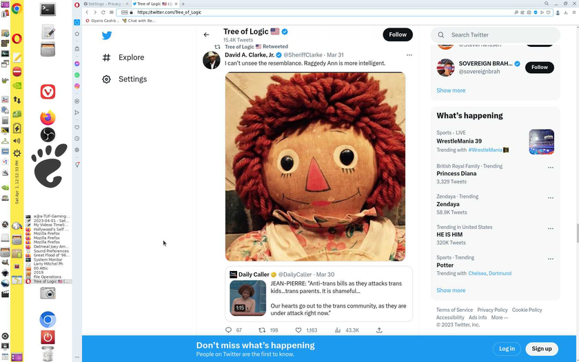The height and width of the screenshot is (362, 579).
Task: Open WrestleMania 39 thumbnail image
Action: pos(541,142)
